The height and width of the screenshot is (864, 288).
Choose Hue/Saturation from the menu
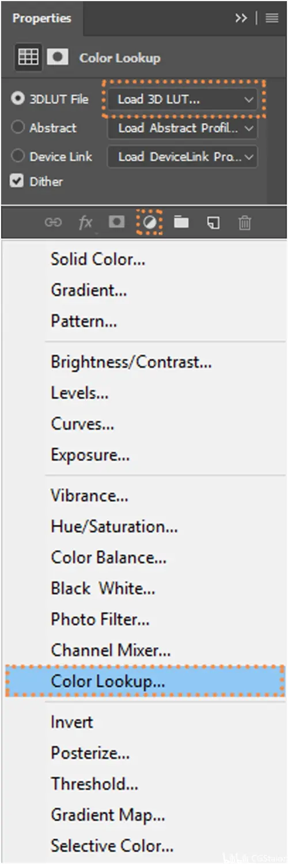(114, 526)
